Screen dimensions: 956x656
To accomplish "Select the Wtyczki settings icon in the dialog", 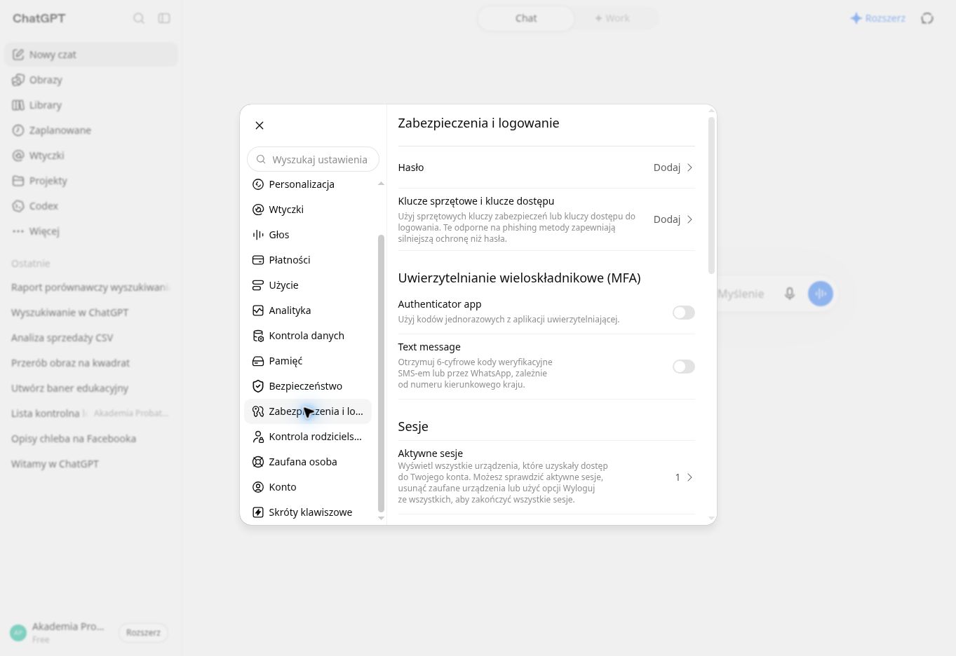I will point(258,210).
